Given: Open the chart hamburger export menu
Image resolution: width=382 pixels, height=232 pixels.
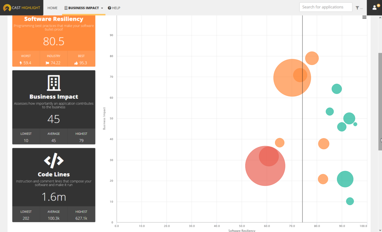Looking at the screenshot, I should click(x=364, y=17).
